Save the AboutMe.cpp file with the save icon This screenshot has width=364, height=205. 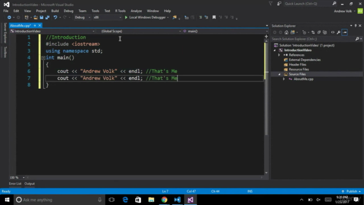pos(42,18)
